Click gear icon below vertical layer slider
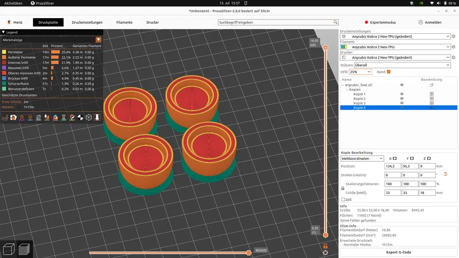This screenshot has height=258, width=459. click(x=326, y=253)
